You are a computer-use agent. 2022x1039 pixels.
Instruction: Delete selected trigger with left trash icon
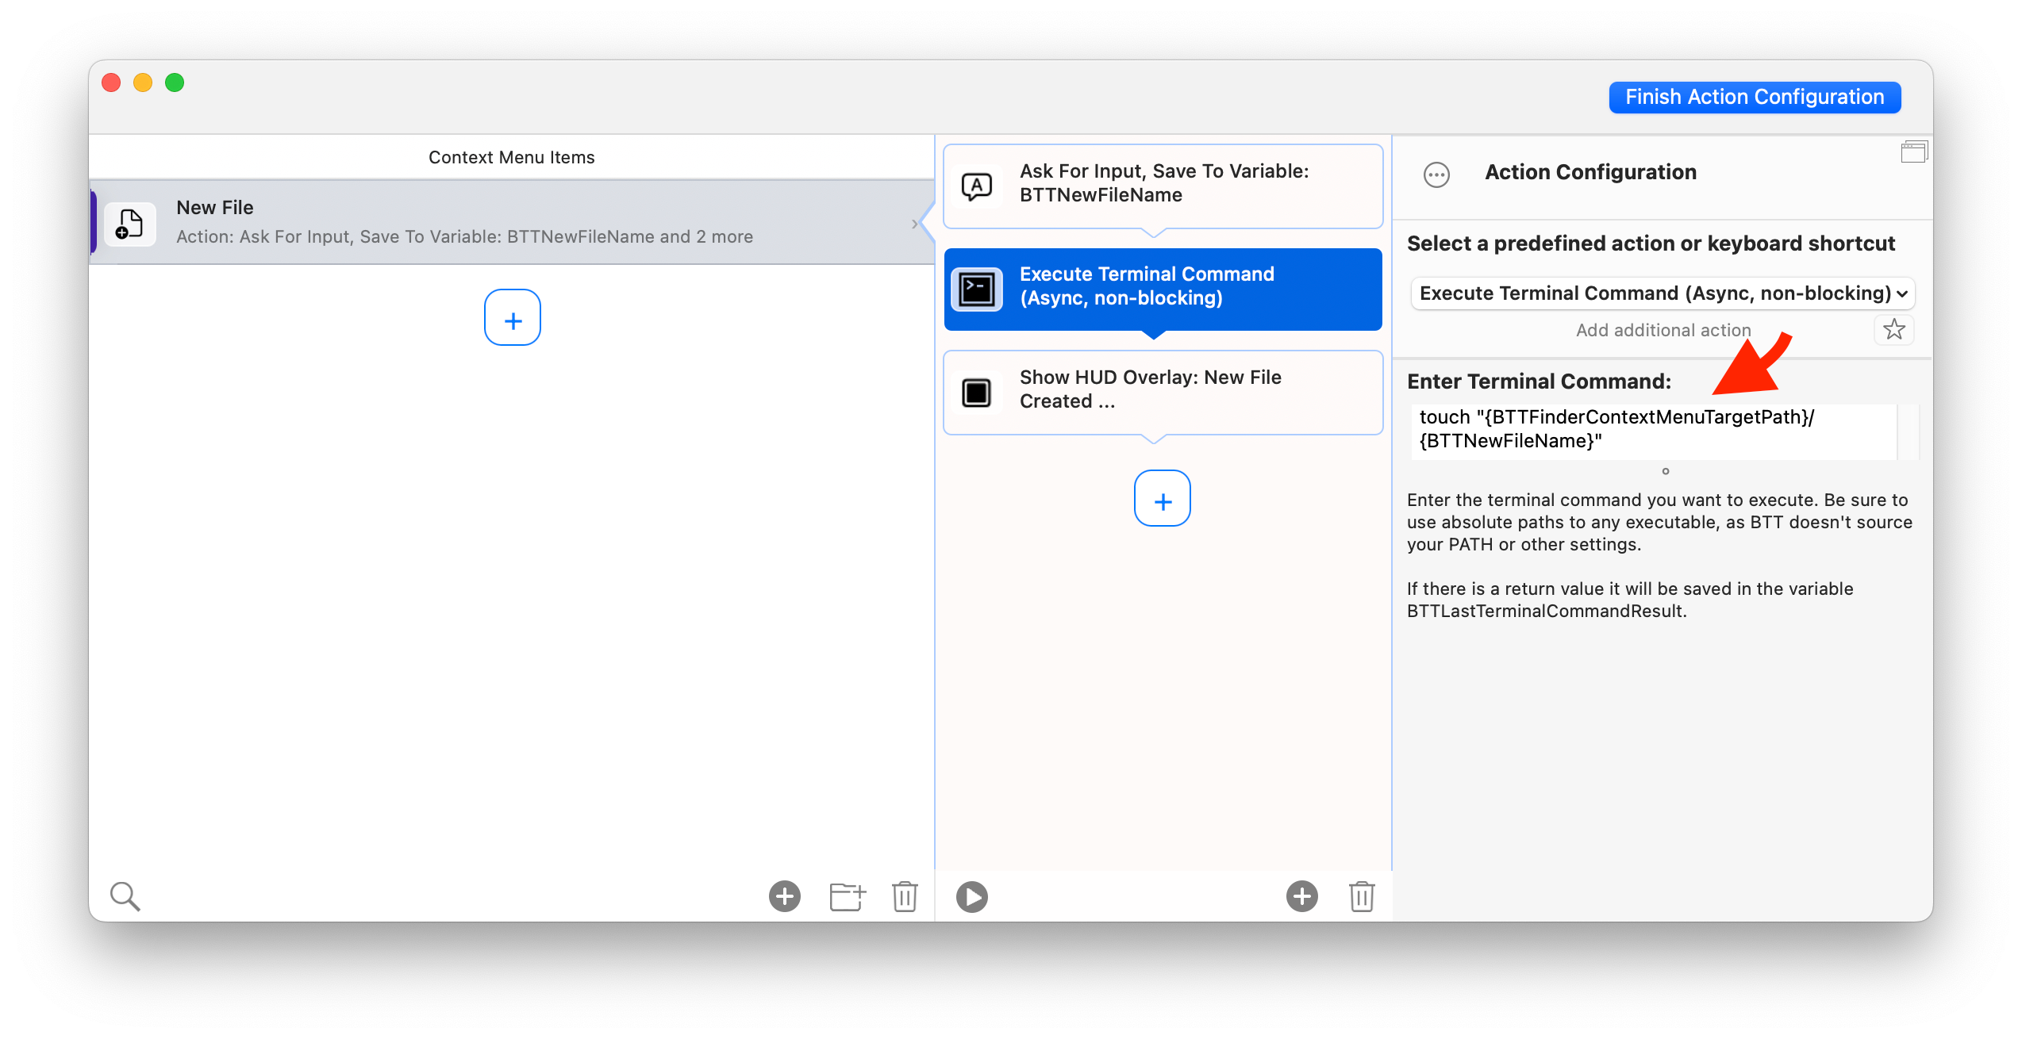[905, 896]
